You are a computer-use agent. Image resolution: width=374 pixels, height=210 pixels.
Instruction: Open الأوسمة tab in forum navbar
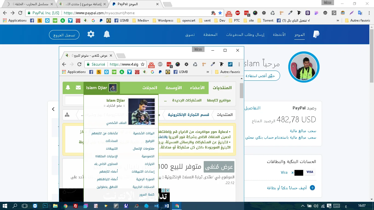point(174,88)
